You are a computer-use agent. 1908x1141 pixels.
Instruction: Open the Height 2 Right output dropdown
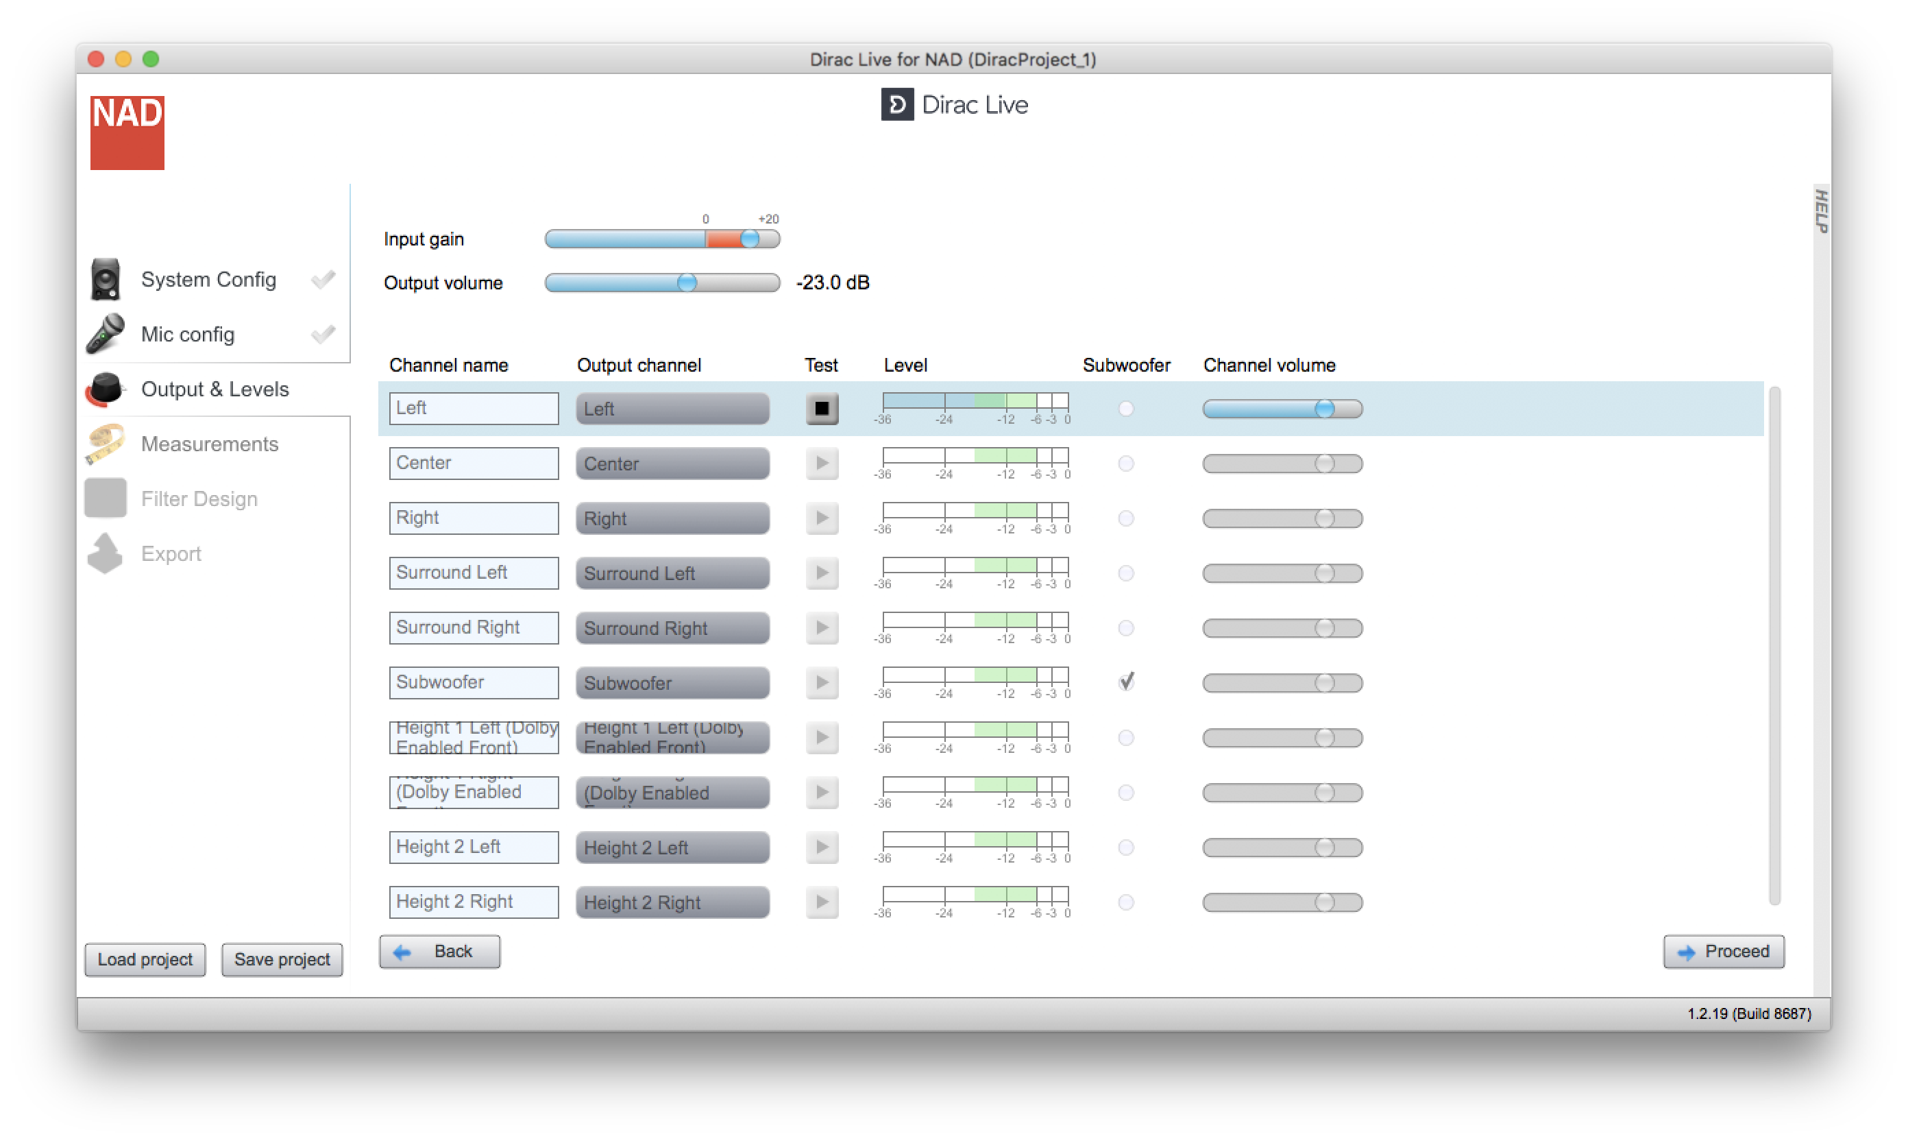click(x=672, y=902)
